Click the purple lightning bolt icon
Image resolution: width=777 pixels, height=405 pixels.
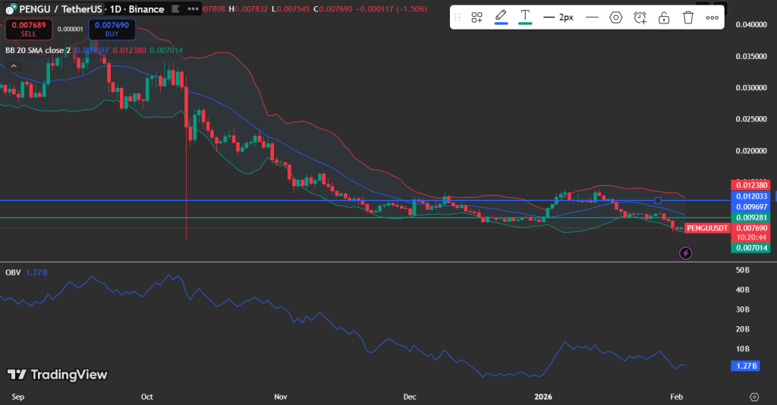point(685,253)
